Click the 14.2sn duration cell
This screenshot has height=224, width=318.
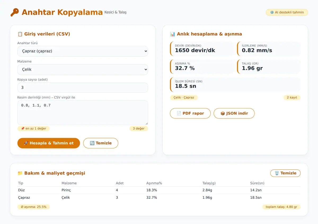pyautogui.click(x=256, y=190)
